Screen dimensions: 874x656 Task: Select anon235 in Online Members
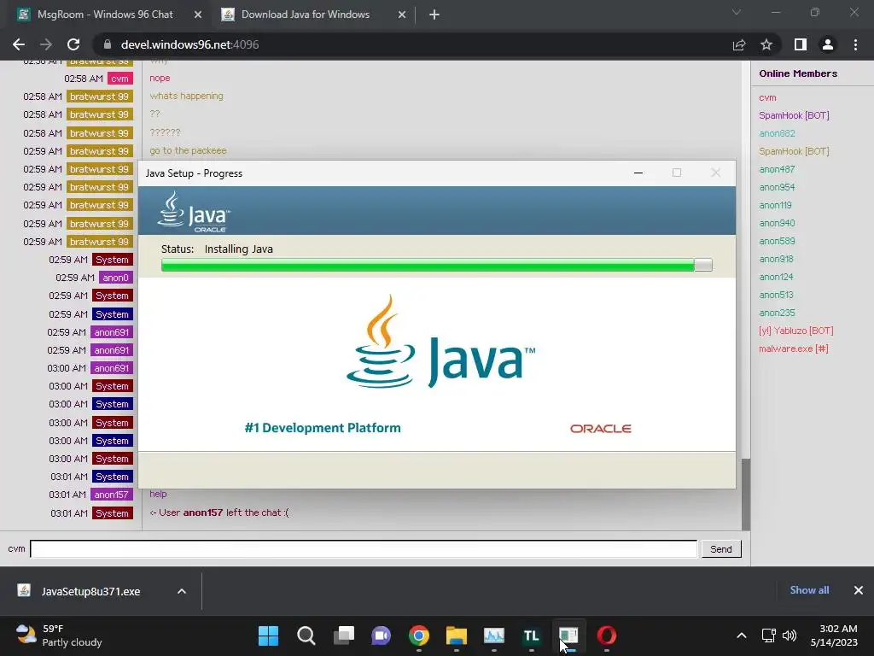(x=777, y=313)
